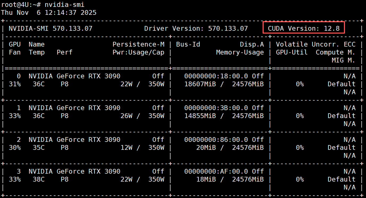Select the 24576MiB total memory in the 00000000:AF row
Screen dimensions: 366x198
[x=248, y=179]
